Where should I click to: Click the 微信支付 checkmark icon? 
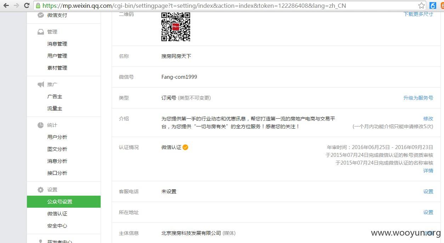[41, 15]
